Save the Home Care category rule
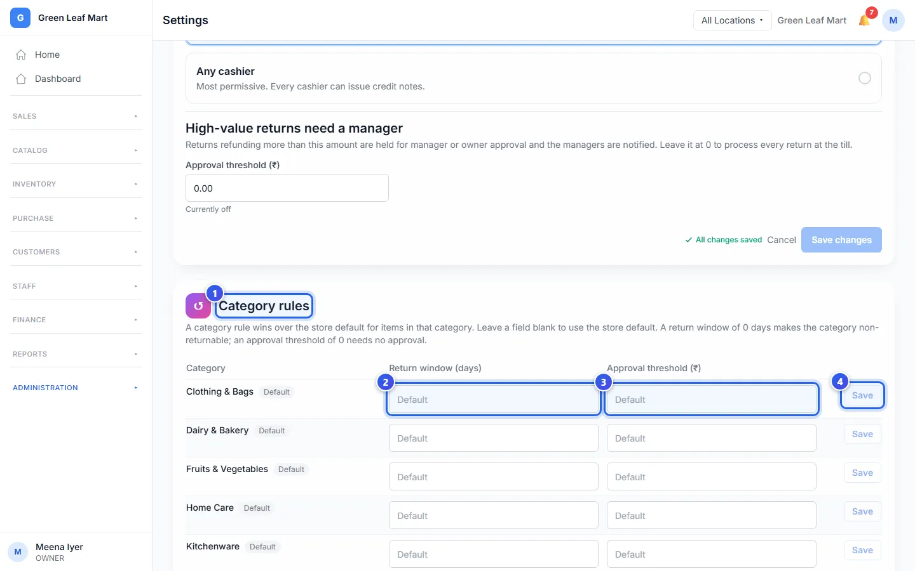This screenshot has height=571, width=915. pos(862,511)
